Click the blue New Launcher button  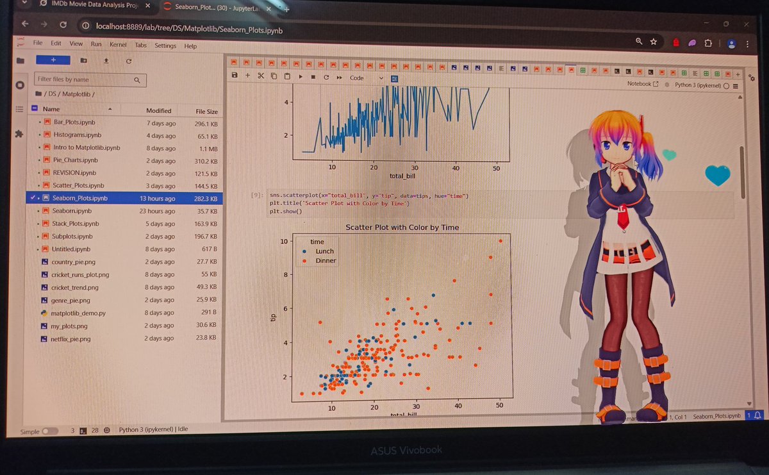coord(53,60)
